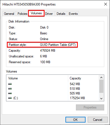Close the Hitachi Properties dialog
This screenshot has width=110, height=125.
point(106,4)
